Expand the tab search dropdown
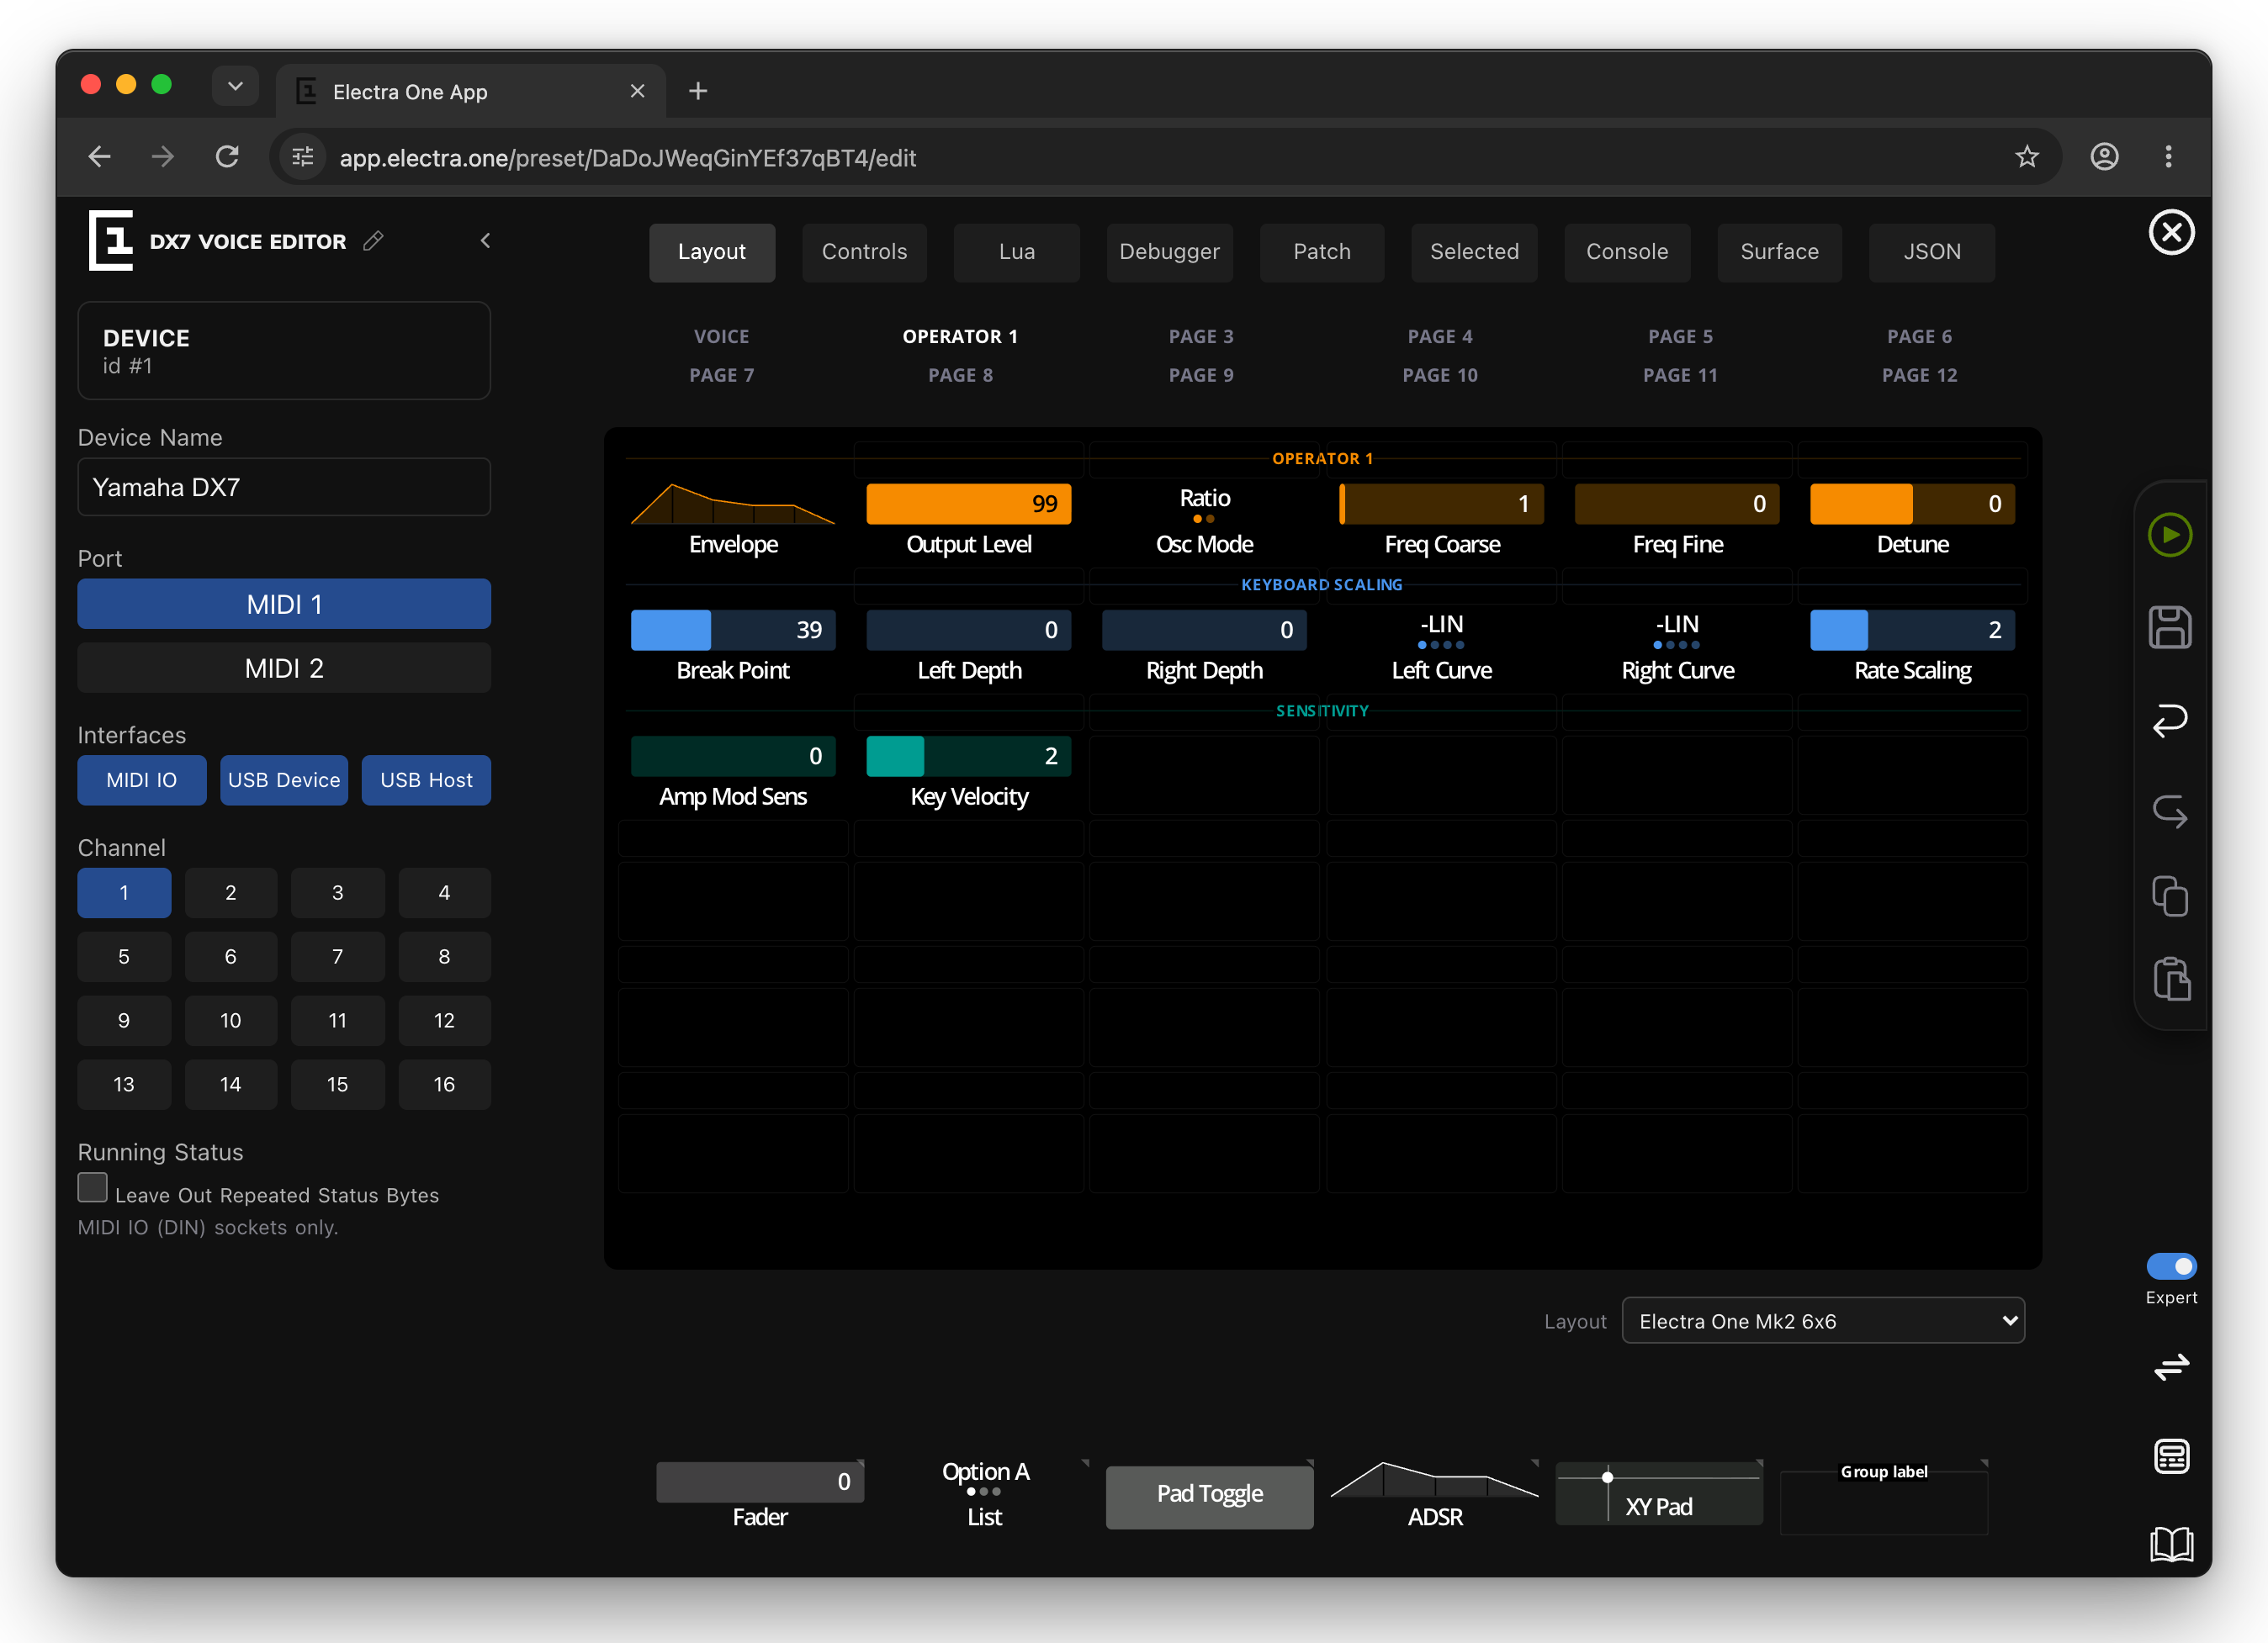 point(235,86)
